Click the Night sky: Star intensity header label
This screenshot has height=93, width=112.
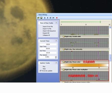coord(74,49)
